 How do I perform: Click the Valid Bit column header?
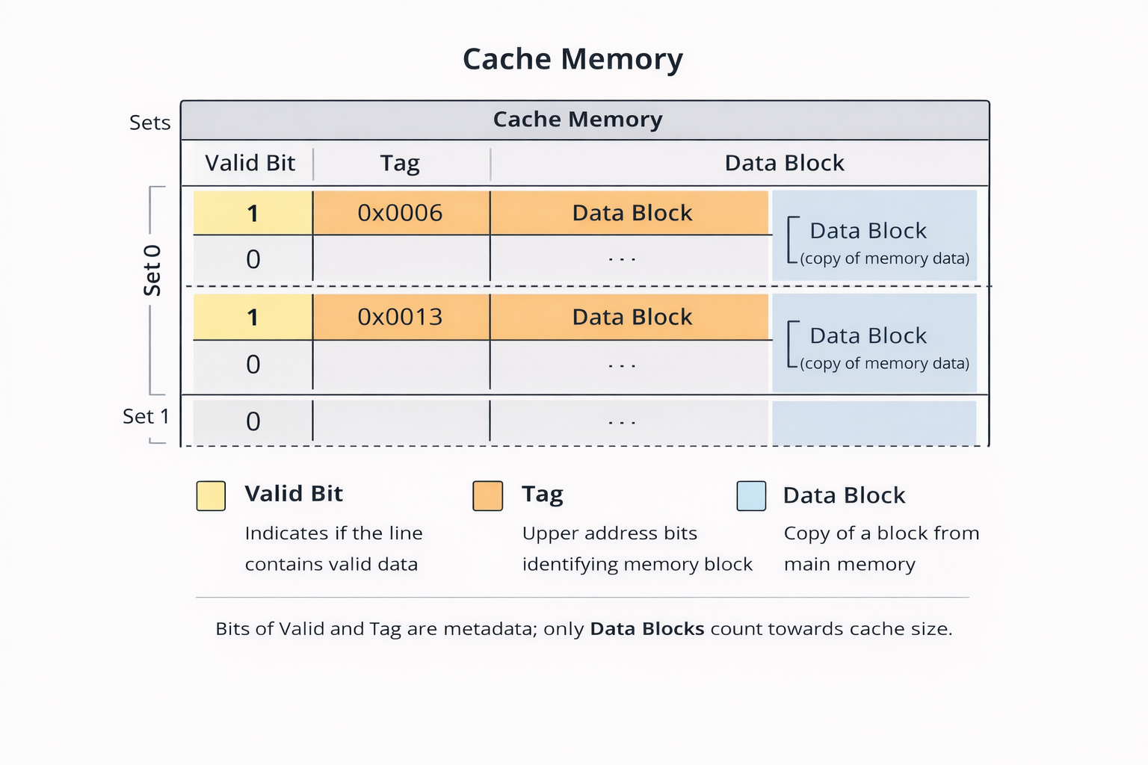(x=250, y=163)
